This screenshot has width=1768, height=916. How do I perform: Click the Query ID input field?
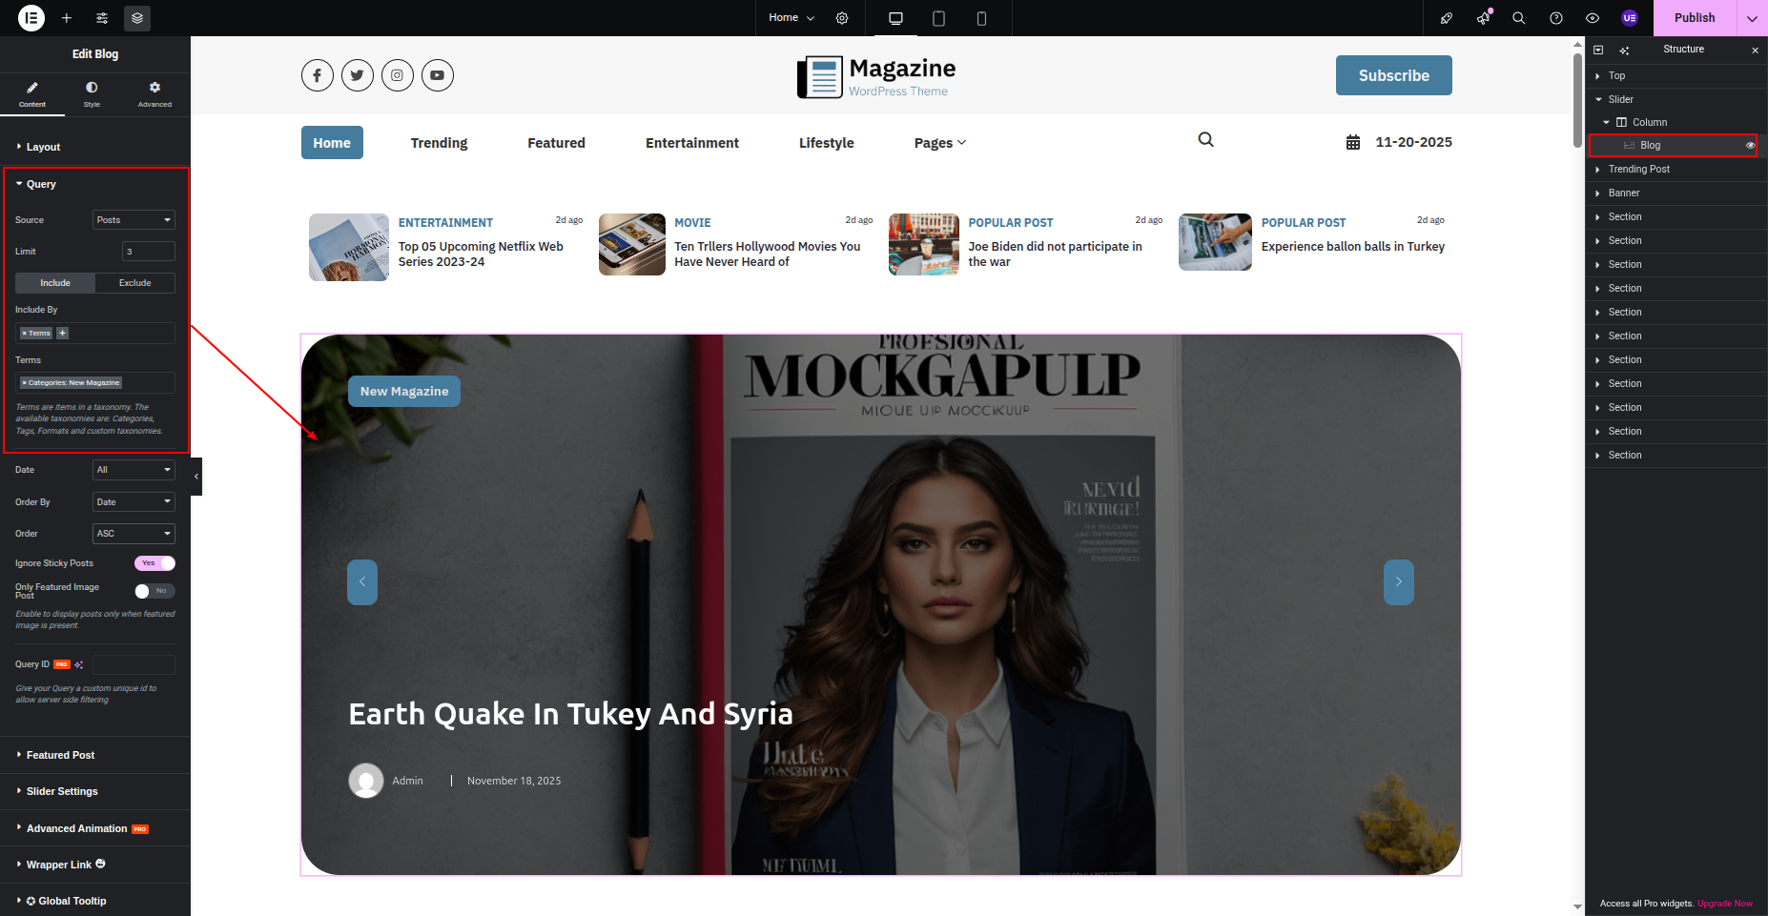134,664
